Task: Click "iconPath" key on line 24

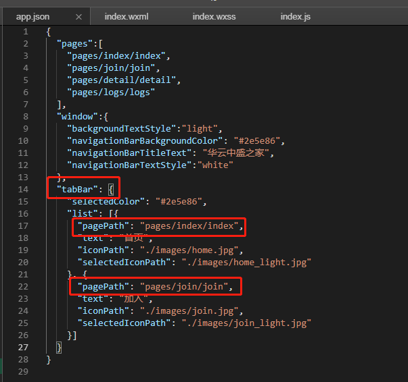Action: tap(104, 311)
